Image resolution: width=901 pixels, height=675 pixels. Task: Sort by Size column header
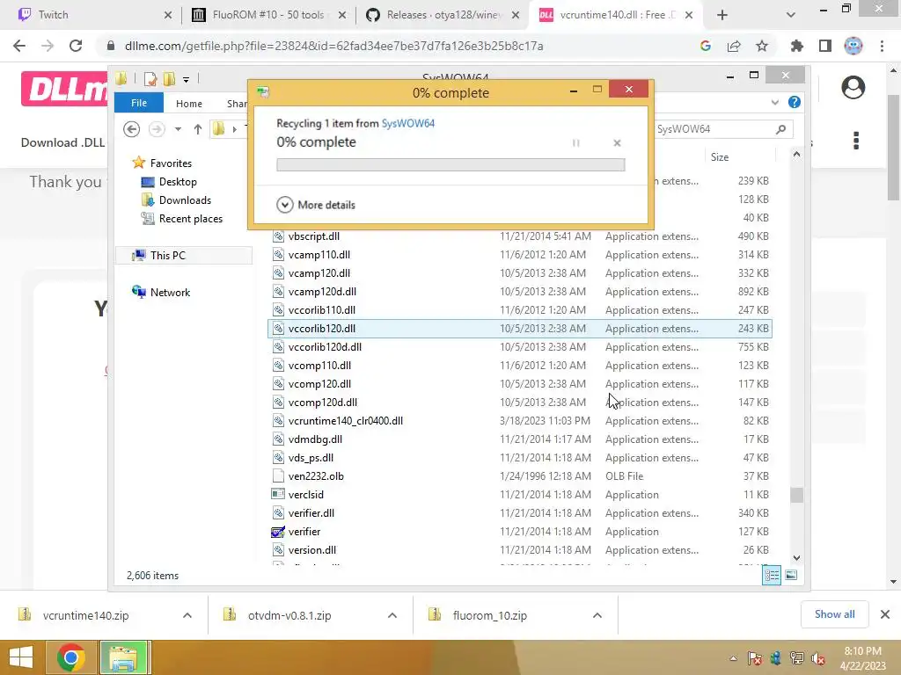(720, 156)
